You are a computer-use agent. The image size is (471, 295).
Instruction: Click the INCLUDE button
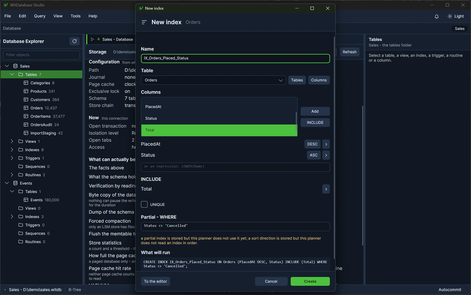point(315,123)
